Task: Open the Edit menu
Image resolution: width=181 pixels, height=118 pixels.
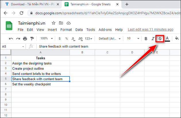Action: 30,30
